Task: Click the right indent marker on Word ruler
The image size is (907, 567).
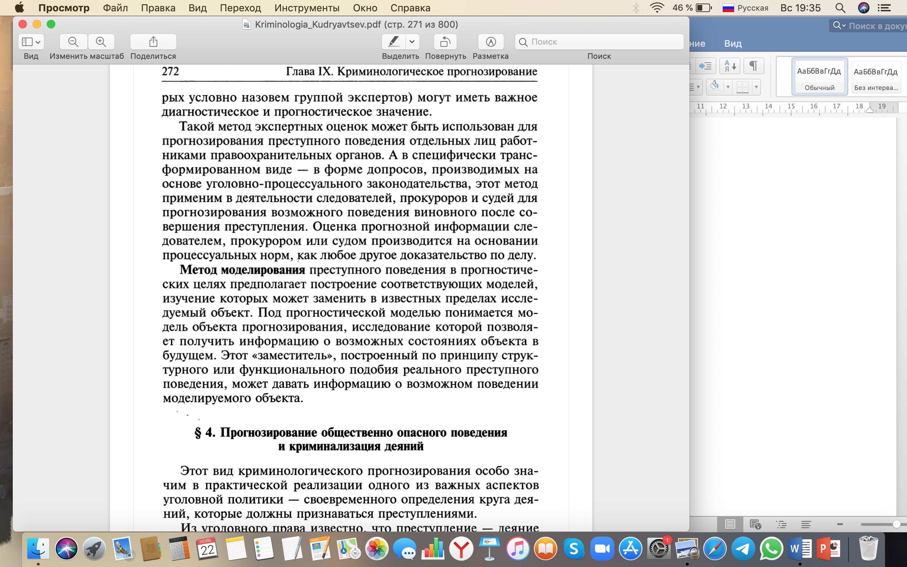Action: coord(870,110)
